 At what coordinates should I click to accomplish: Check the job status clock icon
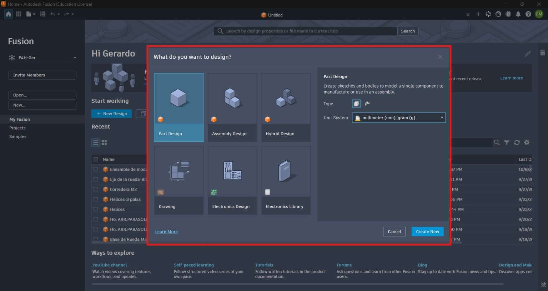point(508,14)
